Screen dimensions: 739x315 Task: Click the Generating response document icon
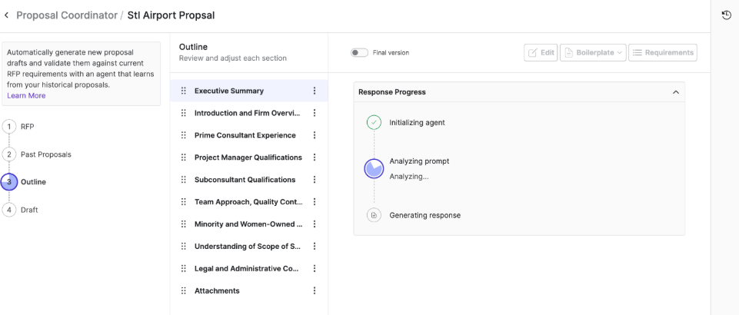pos(374,215)
